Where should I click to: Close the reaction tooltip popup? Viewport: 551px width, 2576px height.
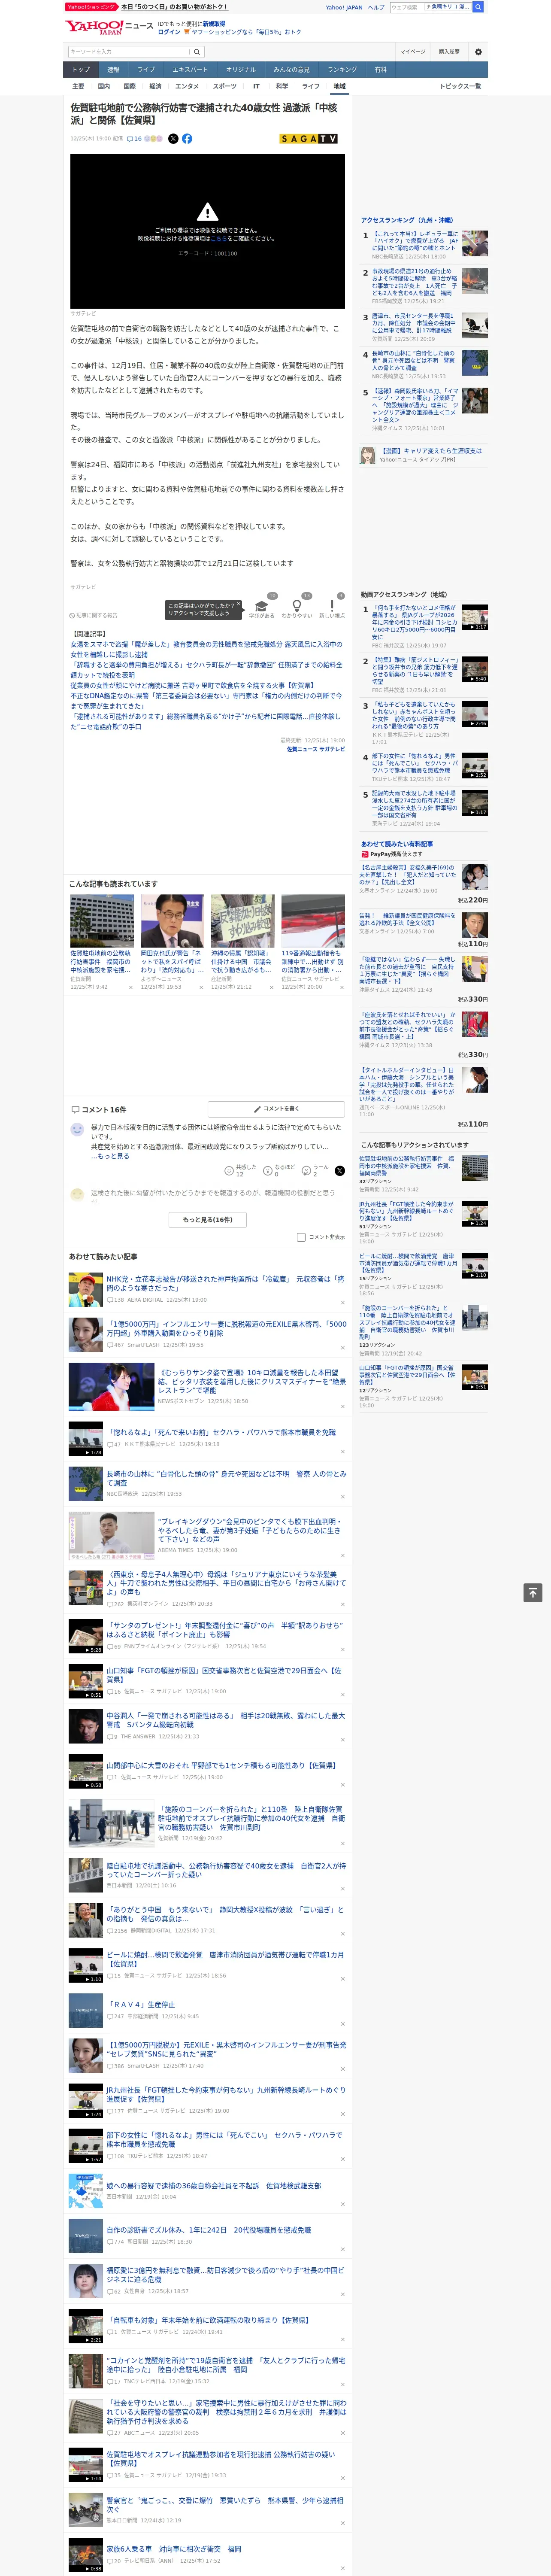click(x=240, y=605)
